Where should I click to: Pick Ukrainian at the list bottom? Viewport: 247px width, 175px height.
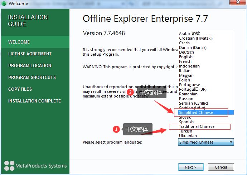[x=206, y=136]
